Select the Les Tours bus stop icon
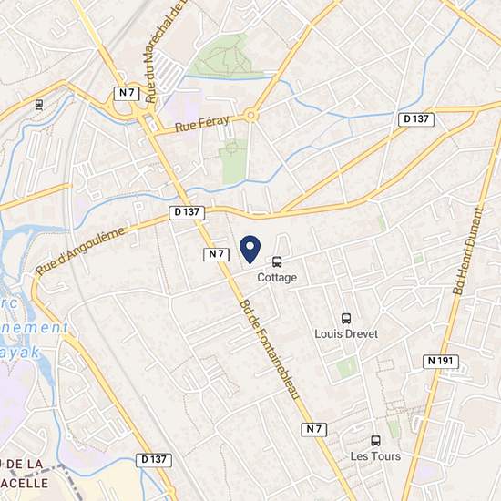This screenshot has width=501, height=501. point(375,441)
